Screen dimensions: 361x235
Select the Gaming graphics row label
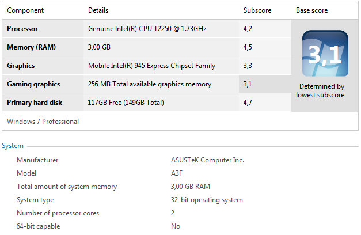tap(33, 84)
